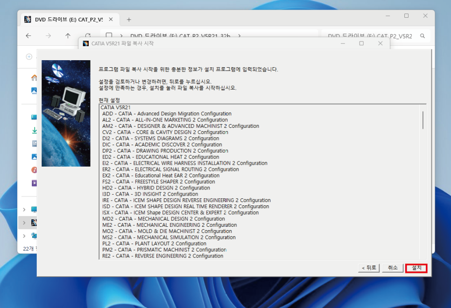The height and width of the screenshot is (308, 451).
Task: Select DI2 - SYSTEMS DIAGRAMS 2 row
Action: [x=161, y=138]
